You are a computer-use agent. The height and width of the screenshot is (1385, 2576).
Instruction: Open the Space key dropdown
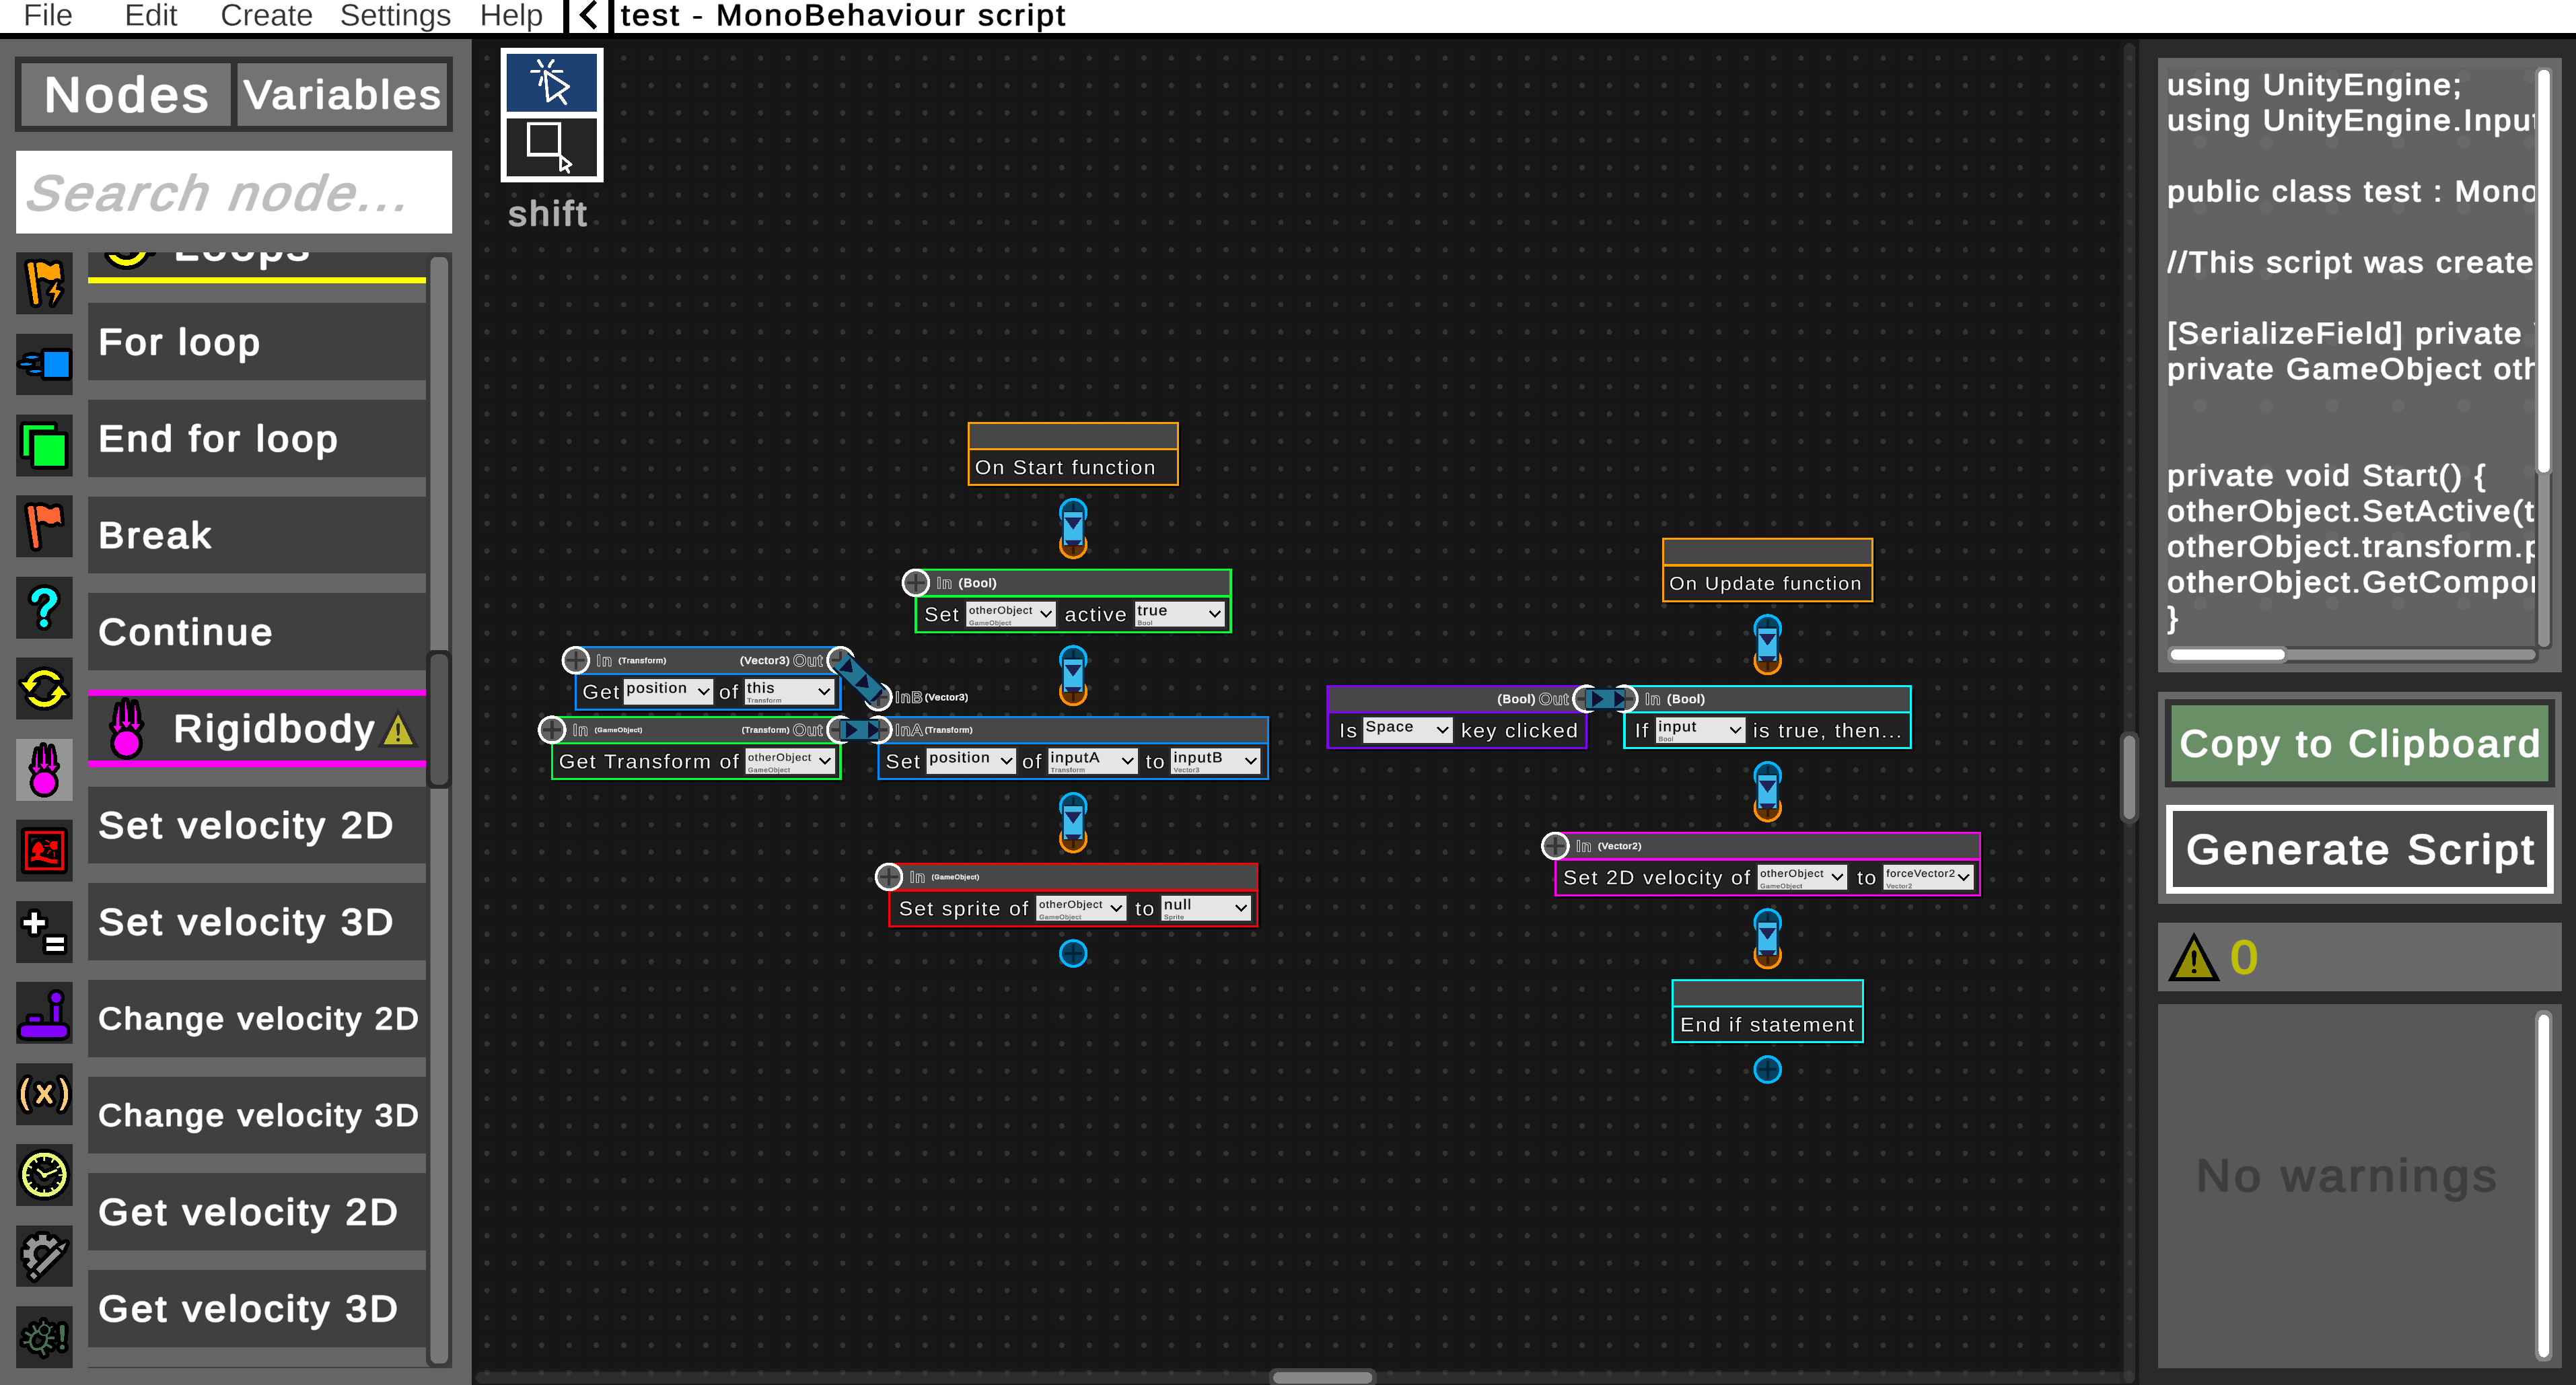pyautogui.click(x=1407, y=729)
